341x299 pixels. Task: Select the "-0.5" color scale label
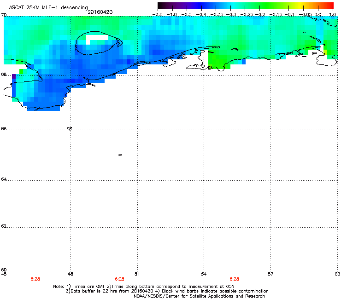coord(186,15)
